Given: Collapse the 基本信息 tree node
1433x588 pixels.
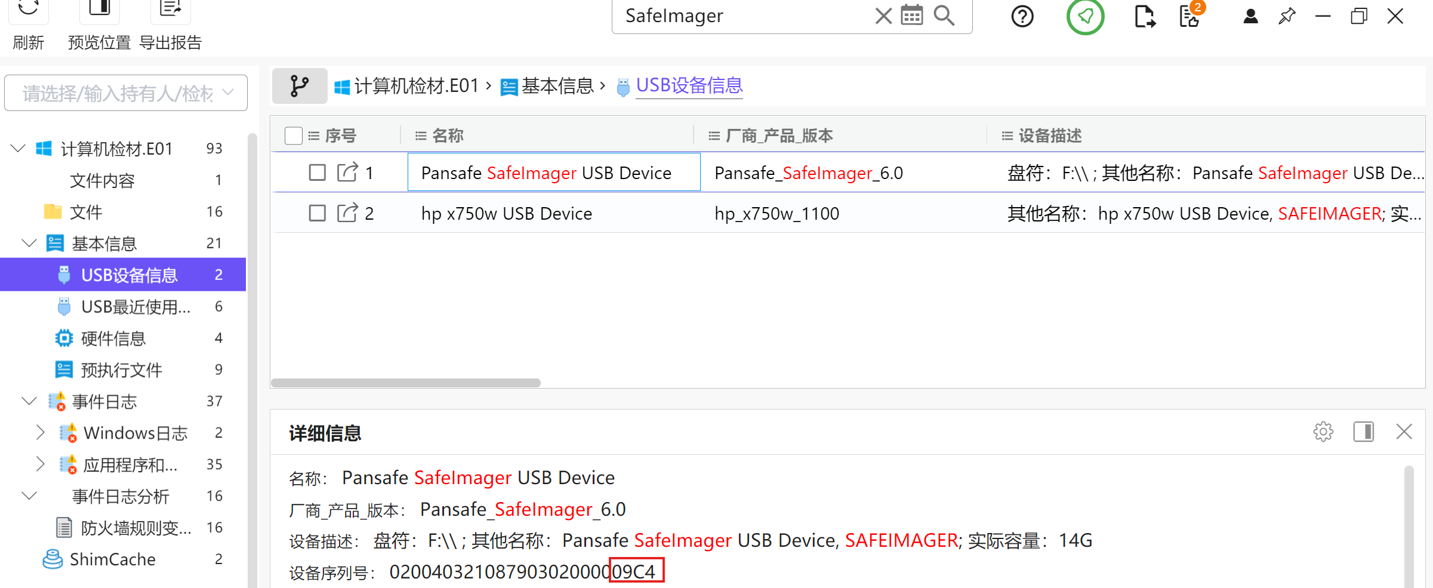Looking at the screenshot, I should coord(29,243).
